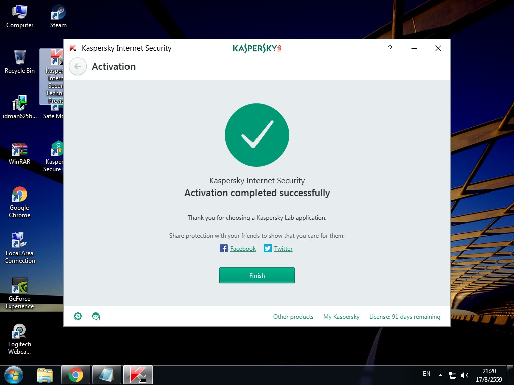Click the green checkmark success circle

[x=256, y=135]
